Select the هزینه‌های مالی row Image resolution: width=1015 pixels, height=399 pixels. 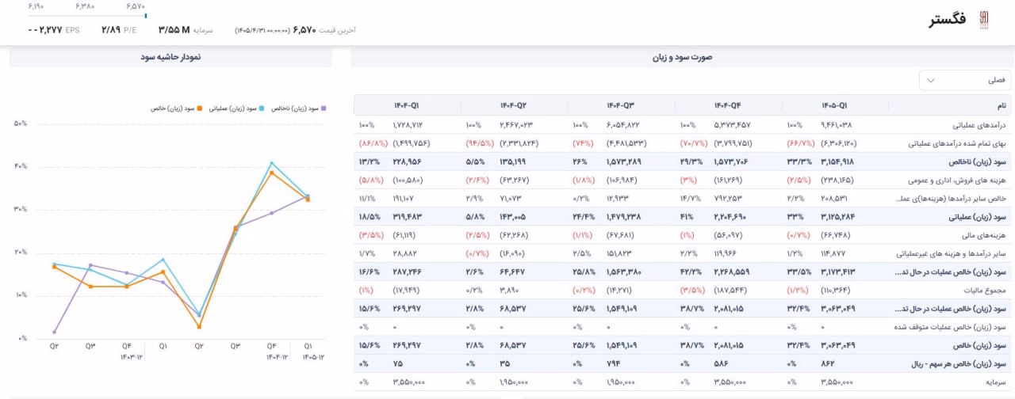[683, 235]
